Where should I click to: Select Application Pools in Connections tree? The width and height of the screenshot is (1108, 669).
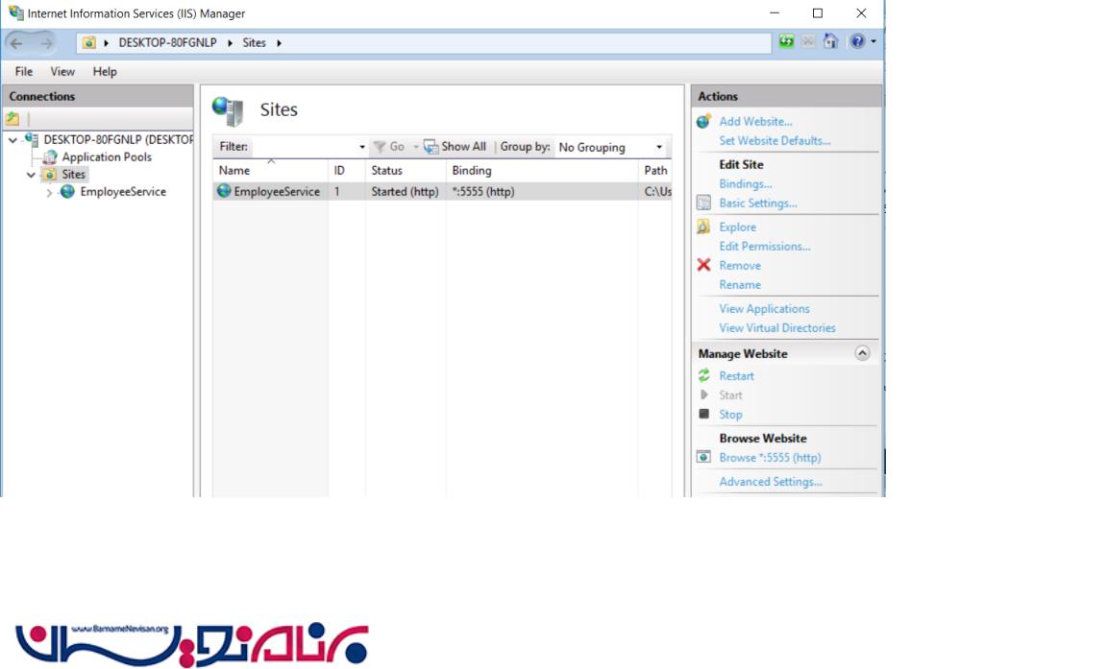107,157
